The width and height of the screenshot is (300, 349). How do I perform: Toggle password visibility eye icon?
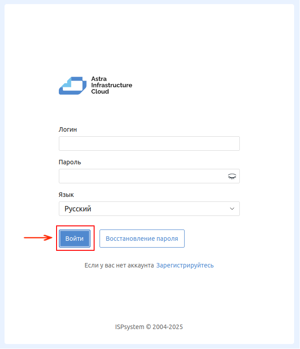(x=232, y=177)
